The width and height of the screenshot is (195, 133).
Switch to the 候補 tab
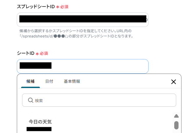pyautogui.click(x=30, y=81)
